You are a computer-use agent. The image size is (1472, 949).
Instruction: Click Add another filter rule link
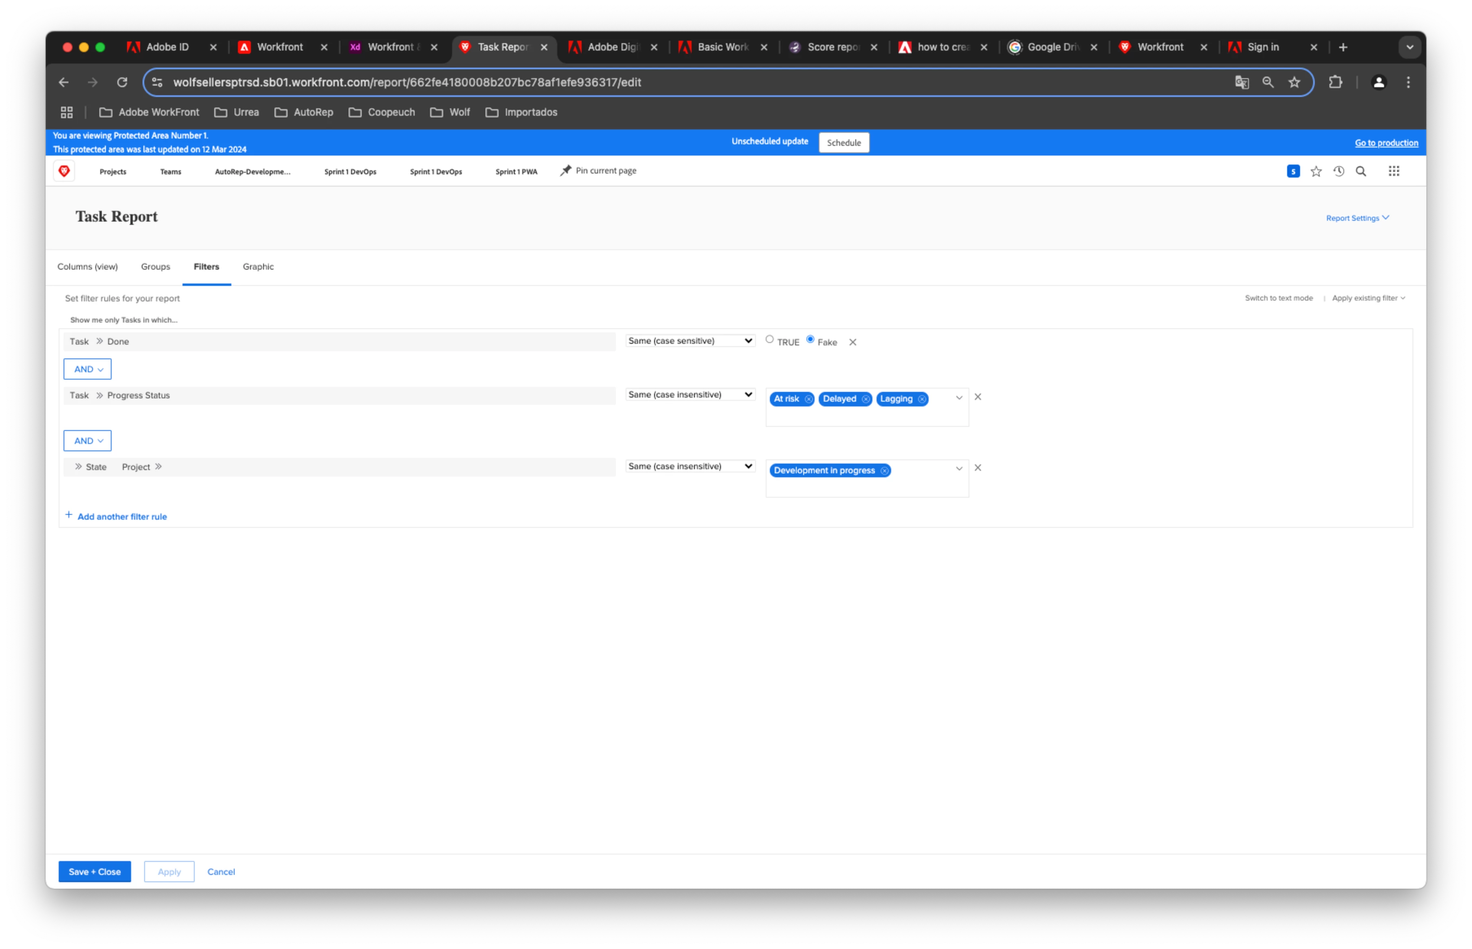click(122, 516)
